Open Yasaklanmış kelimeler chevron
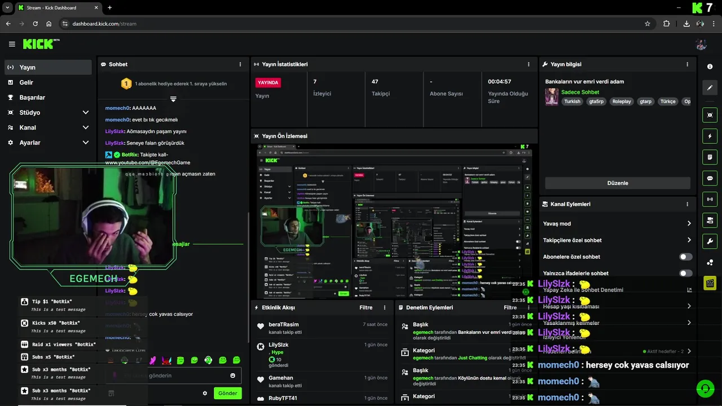 [x=689, y=323]
